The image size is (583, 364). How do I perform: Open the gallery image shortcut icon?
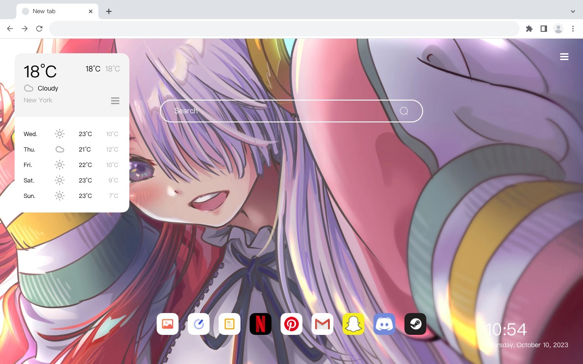pyautogui.click(x=168, y=324)
